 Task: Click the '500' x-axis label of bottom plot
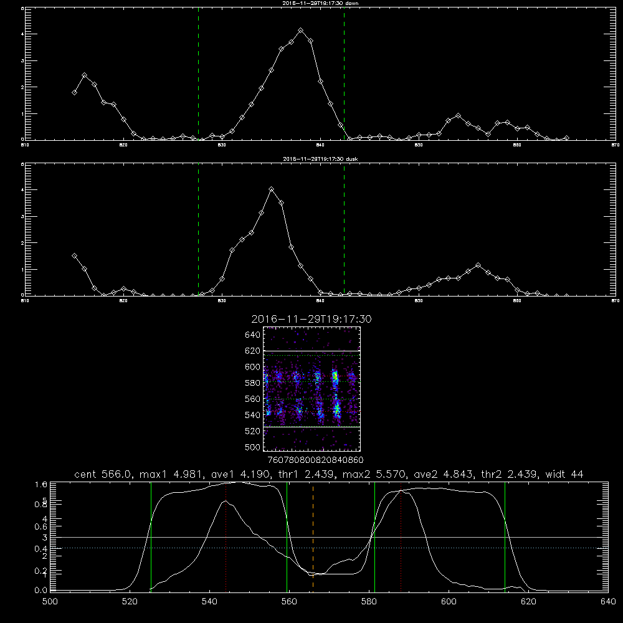coord(50,602)
